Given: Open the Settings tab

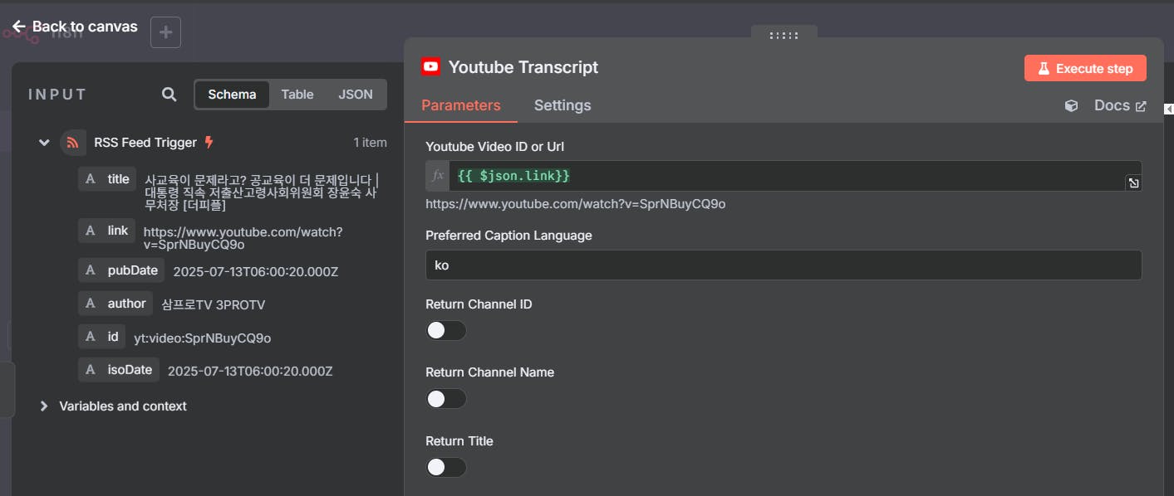Looking at the screenshot, I should tap(562, 105).
